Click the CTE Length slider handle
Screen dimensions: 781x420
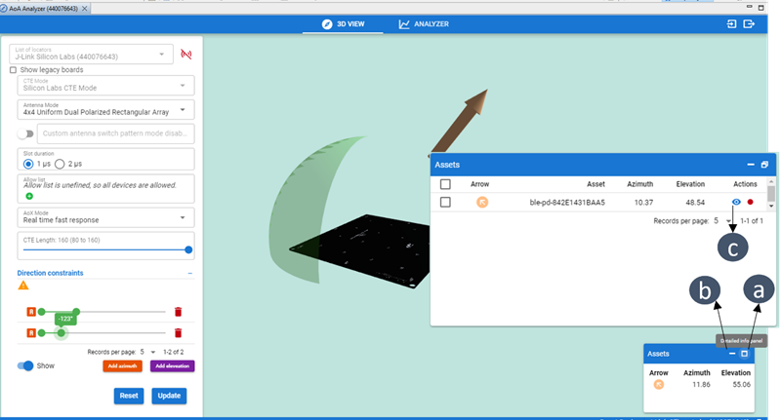coord(188,250)
